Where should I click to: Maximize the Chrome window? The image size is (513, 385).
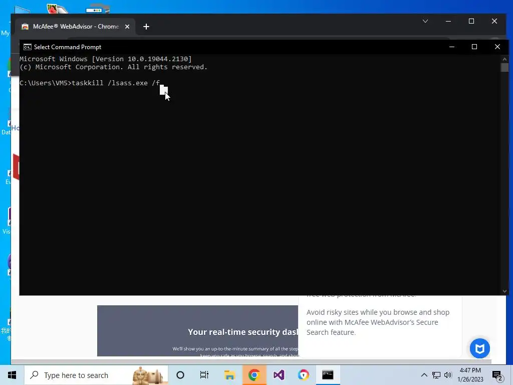click(x=471, y=21)
